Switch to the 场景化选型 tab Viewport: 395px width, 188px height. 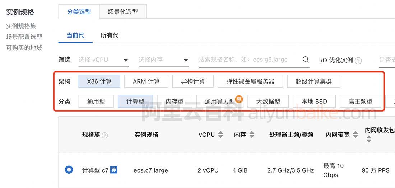tap(123, 12)
